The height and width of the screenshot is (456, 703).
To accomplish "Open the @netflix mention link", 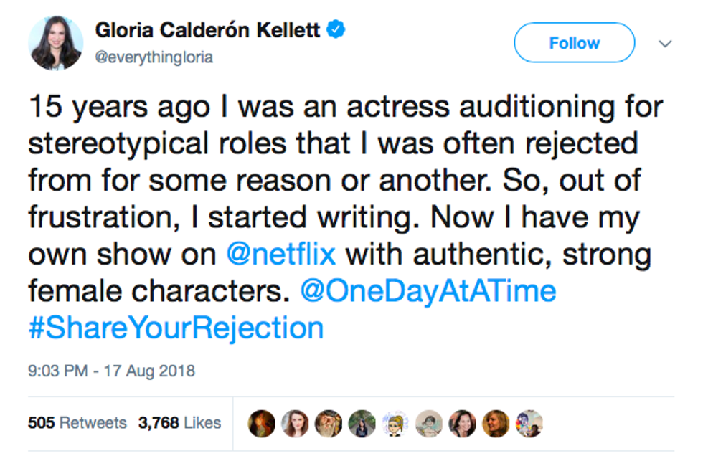I will click(x=281, y=256).
